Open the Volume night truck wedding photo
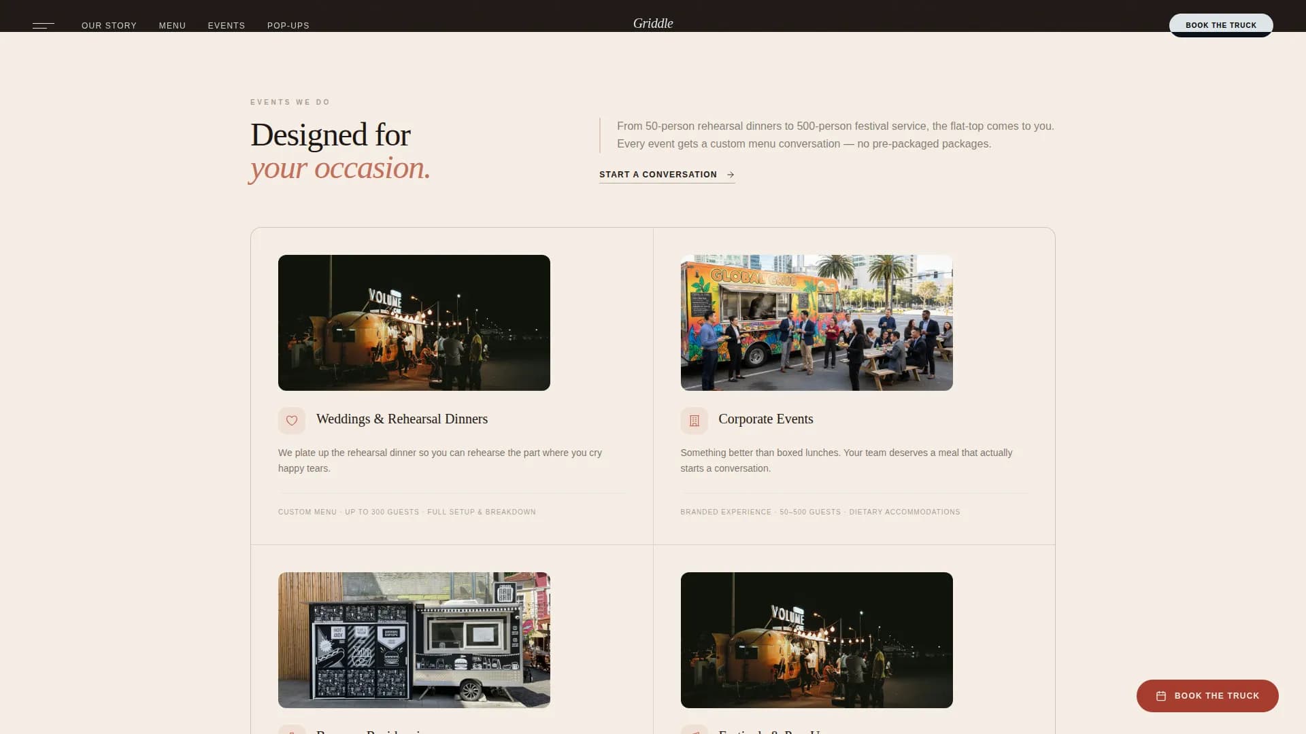The image size is (1306, 734). coord(414,323)
